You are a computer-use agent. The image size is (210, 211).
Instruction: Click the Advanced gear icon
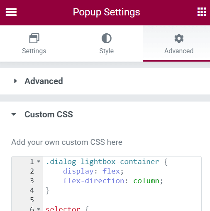[x=179, y=38]
